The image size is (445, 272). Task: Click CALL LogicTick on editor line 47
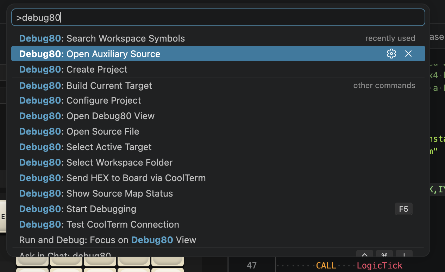pos(359,265)
